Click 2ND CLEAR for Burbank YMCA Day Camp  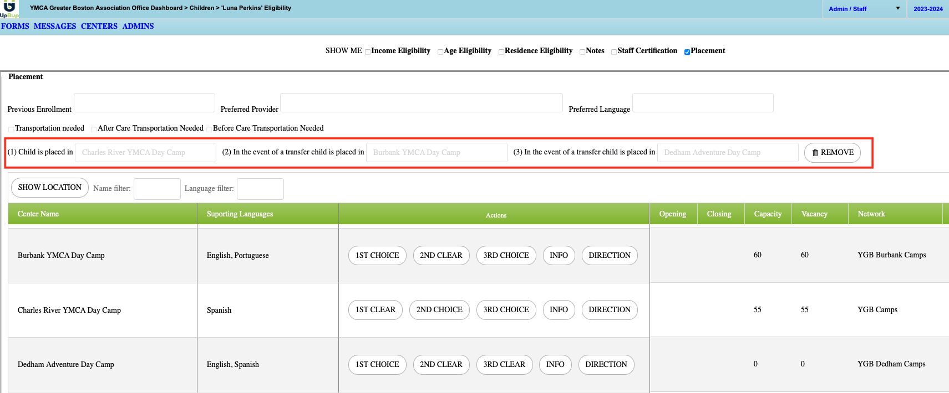tap(441, 255)
